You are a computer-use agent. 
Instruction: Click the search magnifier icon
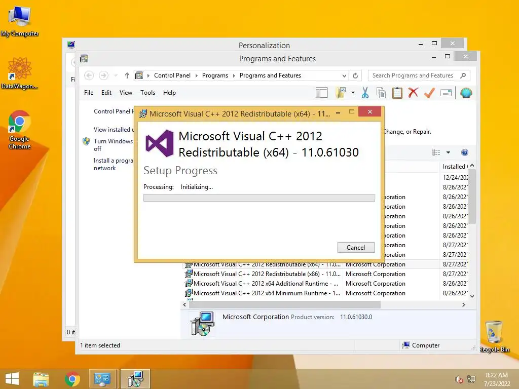click(463, 75)
